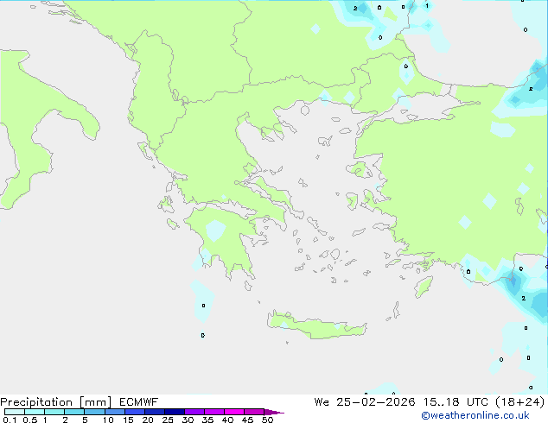Click legend scale number '30'
This screenshot has width=548, height=423.
click(x=188, y=420)
